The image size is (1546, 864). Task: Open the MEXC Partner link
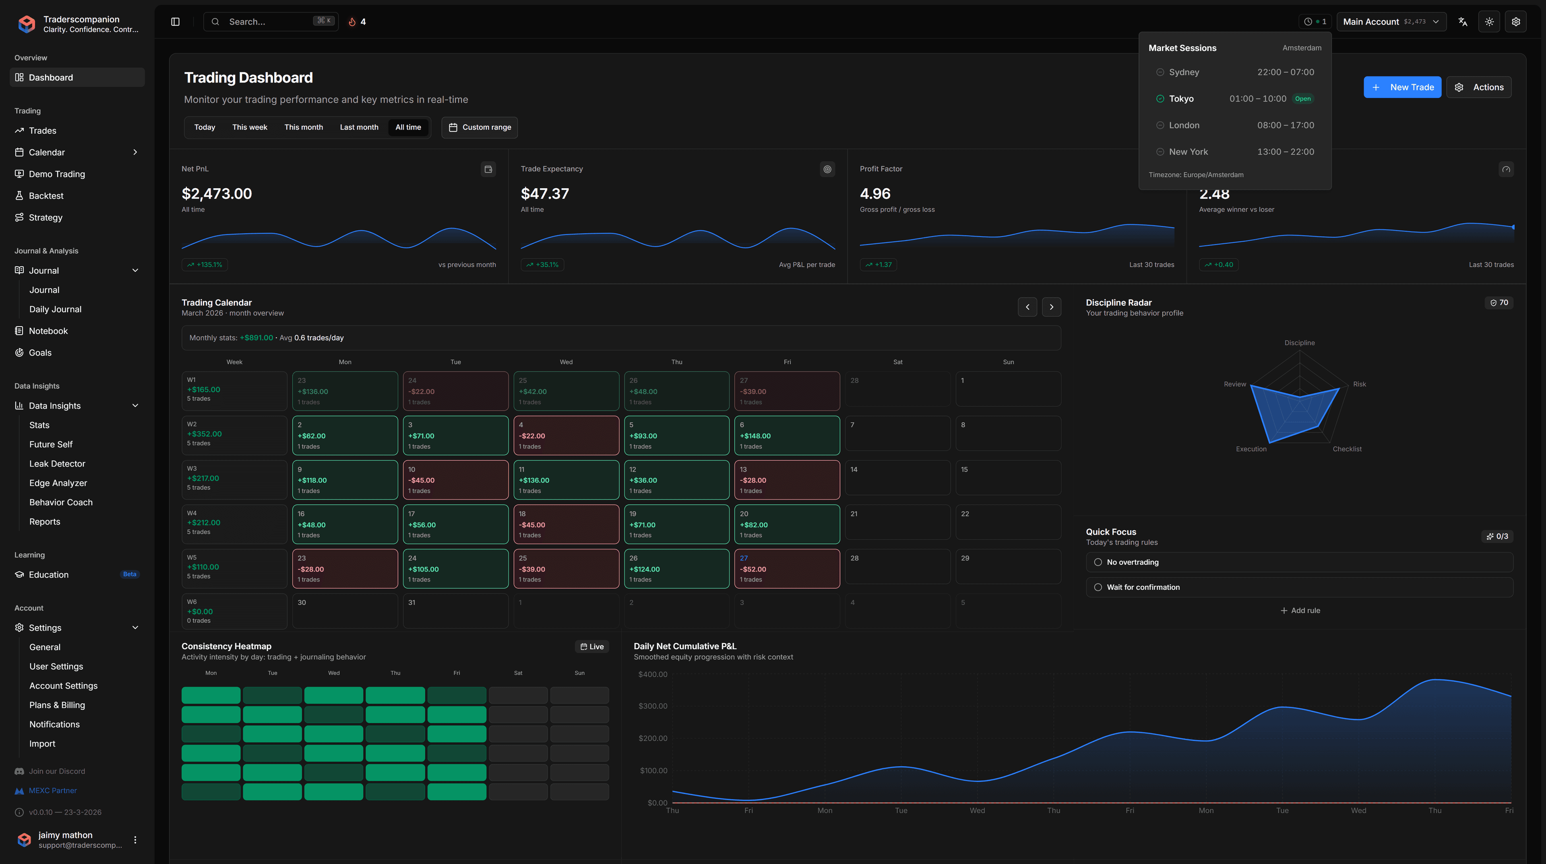pos(45,790)
